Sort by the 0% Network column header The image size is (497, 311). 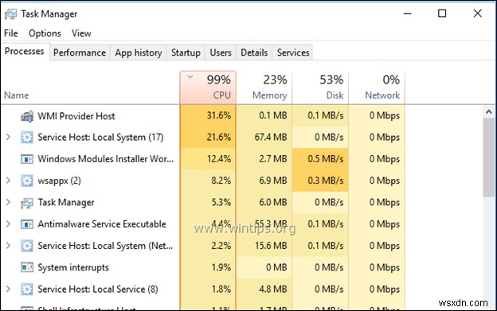point(377,87)
